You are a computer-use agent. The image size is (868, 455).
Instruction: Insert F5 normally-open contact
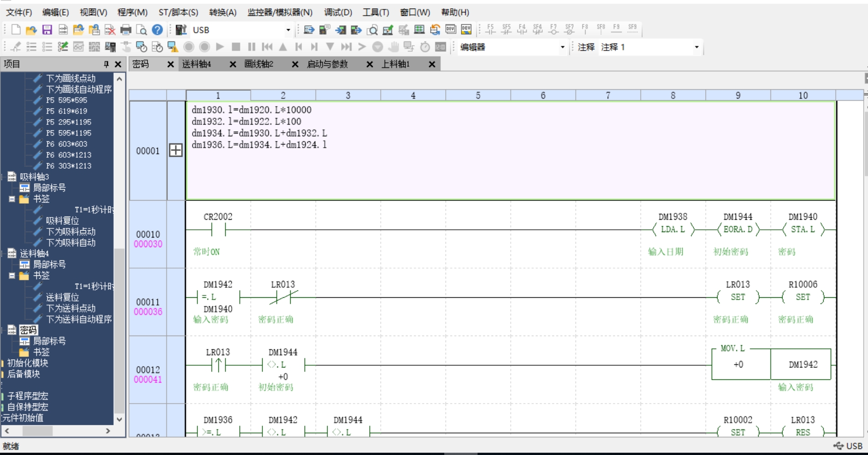pyautogui.click(x=490, y=30)
